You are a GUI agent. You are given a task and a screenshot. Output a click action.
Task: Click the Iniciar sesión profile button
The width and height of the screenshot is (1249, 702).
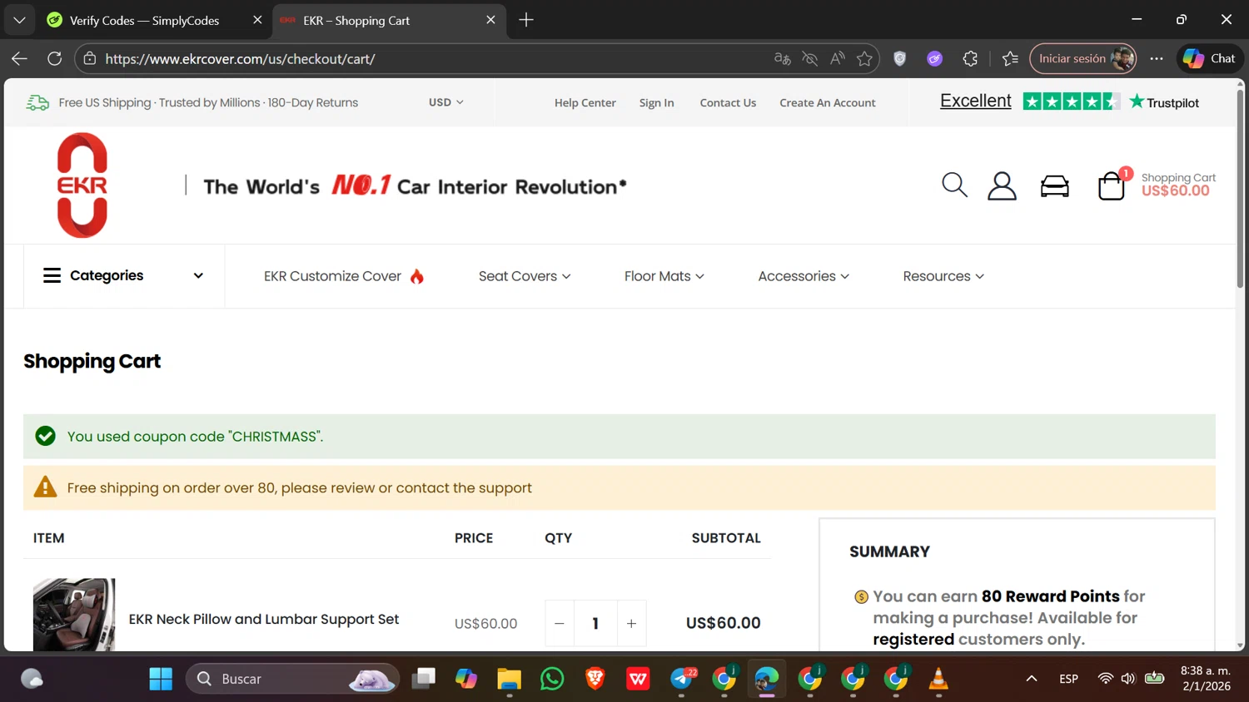pyautogui.click(x=1083, y=58)
